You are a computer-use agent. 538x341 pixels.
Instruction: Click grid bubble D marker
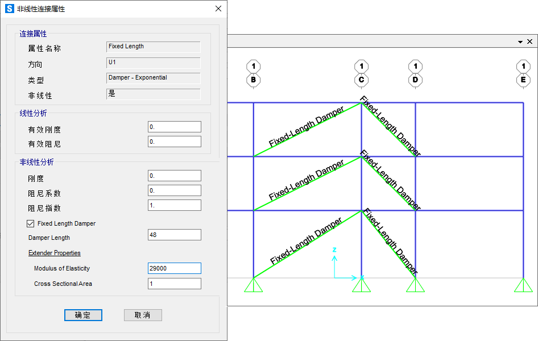point(415,80)
